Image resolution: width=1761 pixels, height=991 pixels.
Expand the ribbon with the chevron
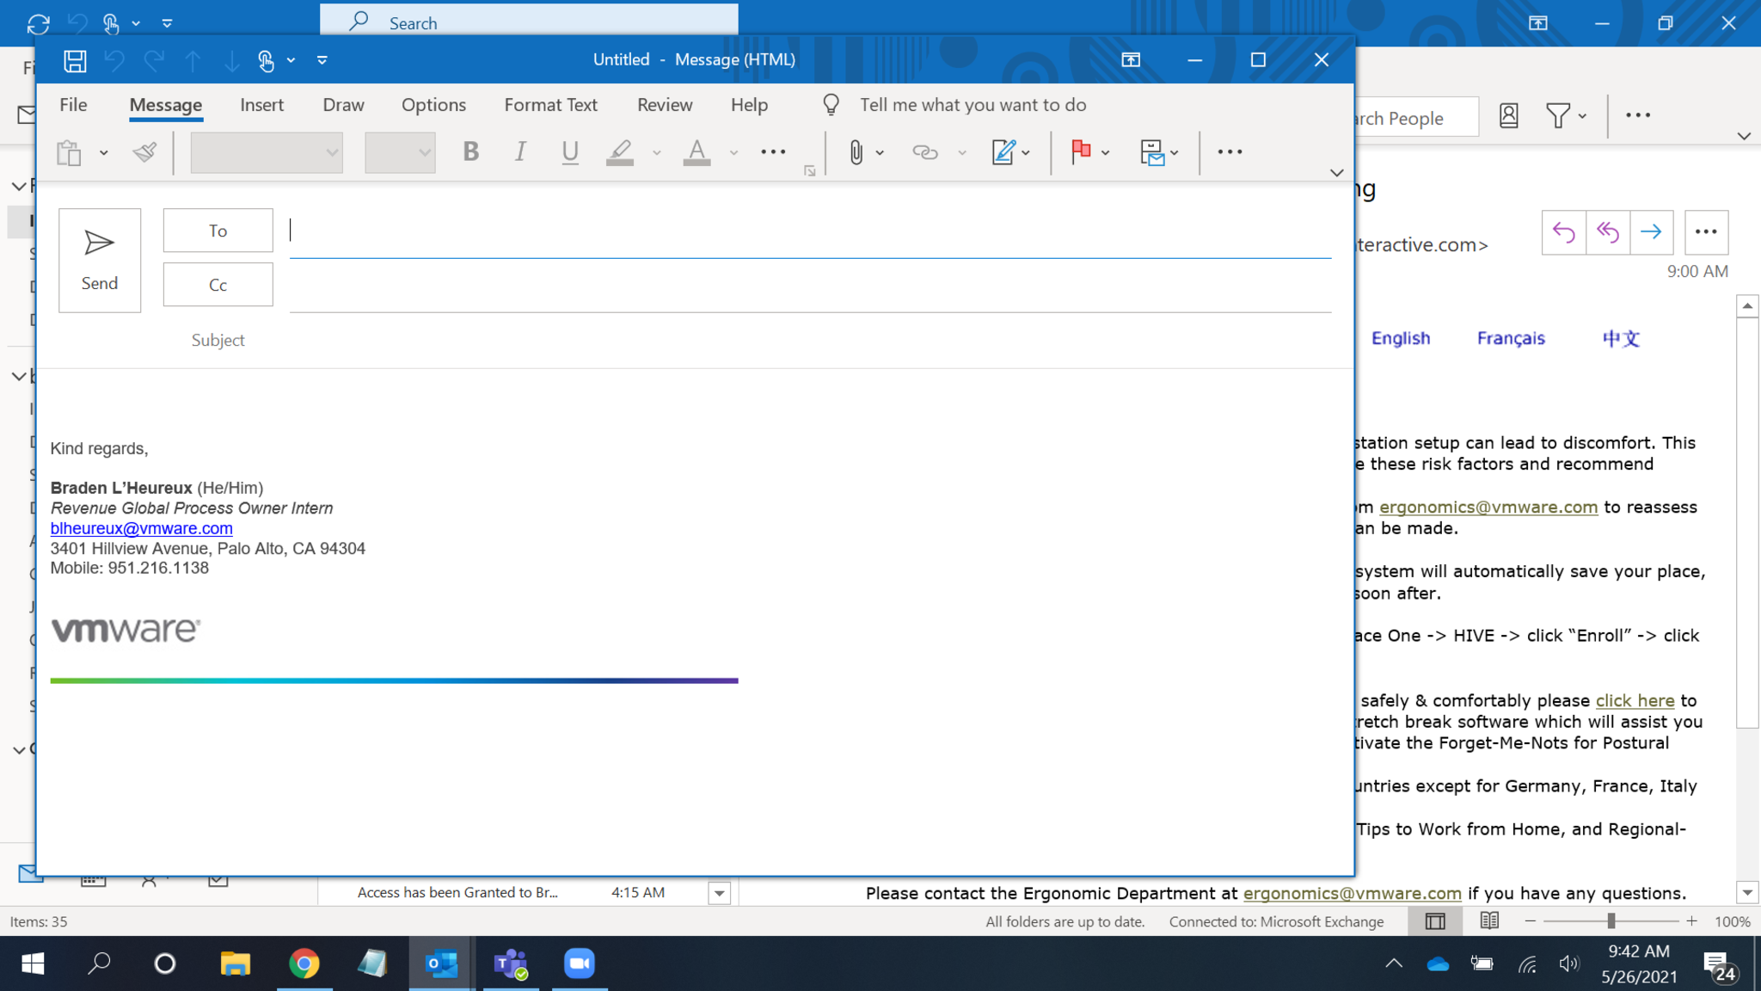[1336, 173]
